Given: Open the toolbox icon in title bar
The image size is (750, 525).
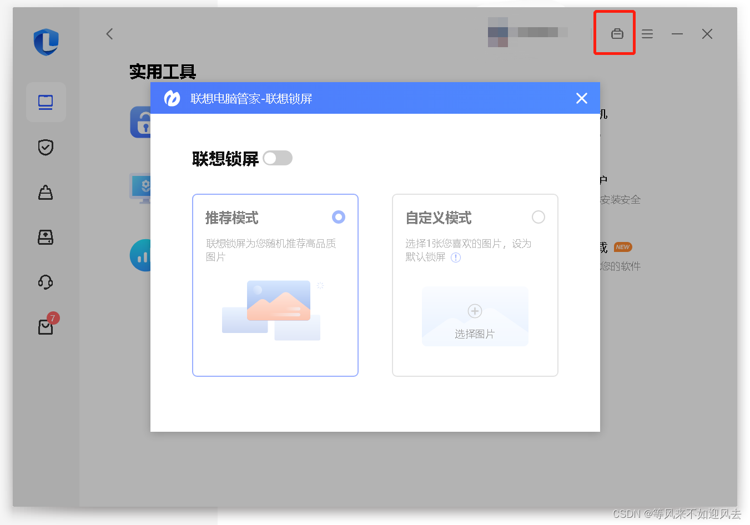Looking at the screenshot, I should (x=617, y=34).
